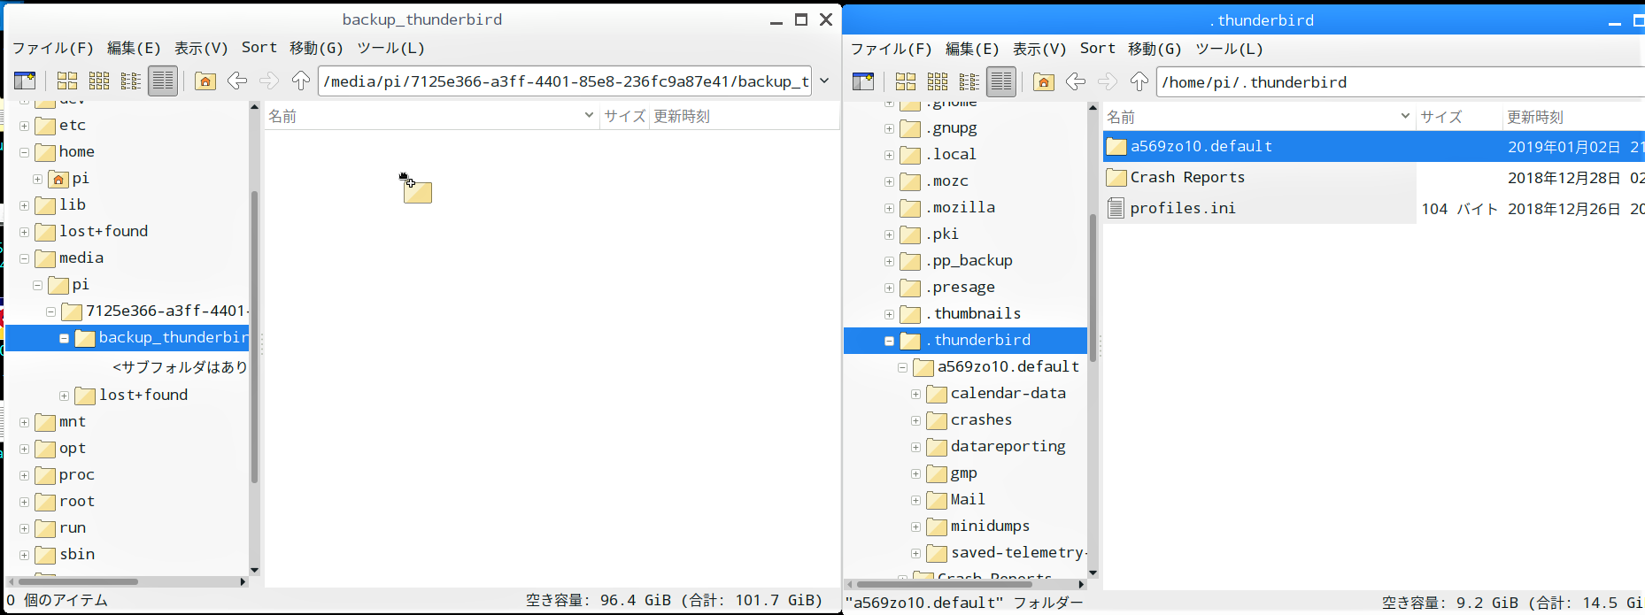Expand lost+found under 7125e366 drive

click(x=64, y=396)
